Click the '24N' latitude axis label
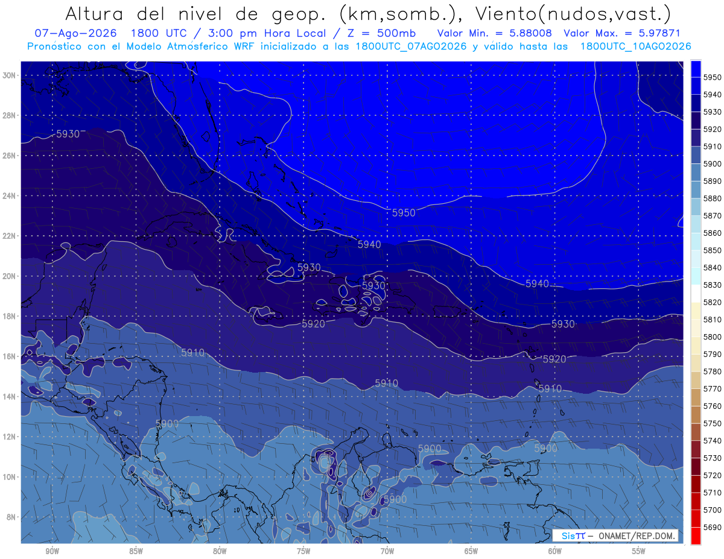This screenshot has width=724, height=559. click(10, 195)
